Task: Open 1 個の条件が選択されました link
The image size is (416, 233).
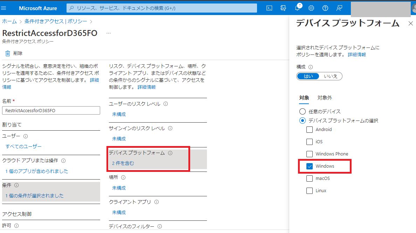Action: [34, 196]
